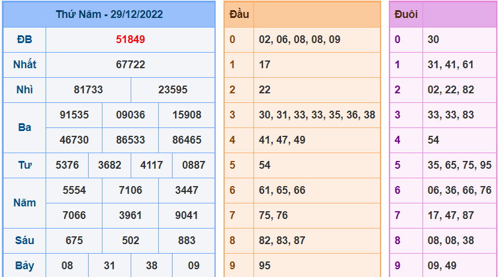The height and width of the screenshot is (277, 498).
Task: Click fifth prize number 3961
Action: [130, 215]
